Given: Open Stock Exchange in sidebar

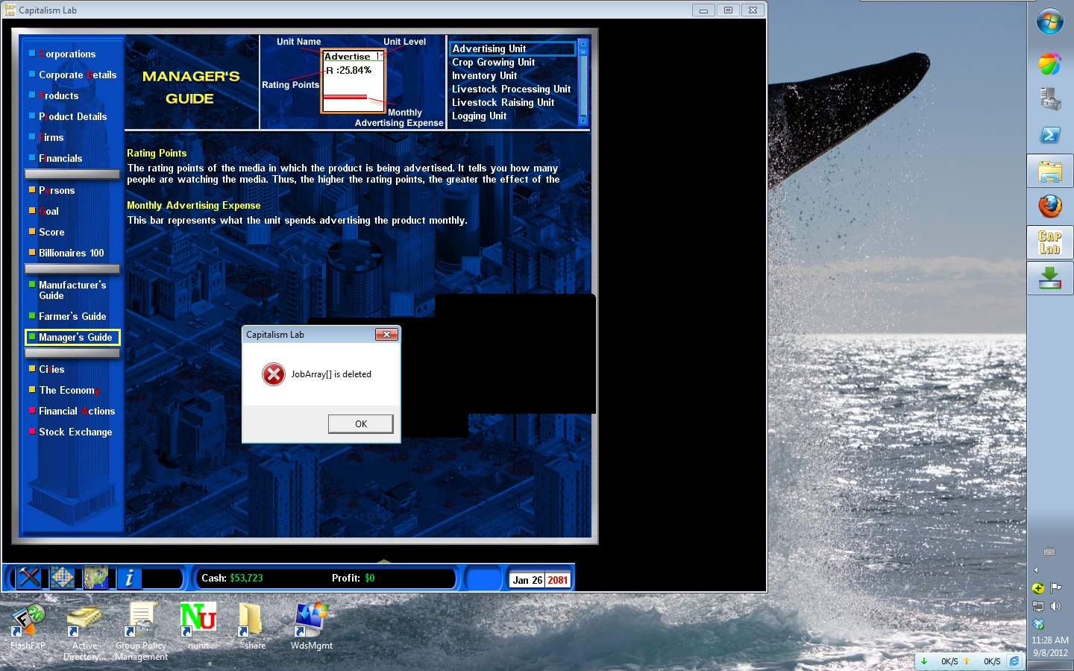Looking at the screenshot, I should pyautogui.click(x=75, y=432).
